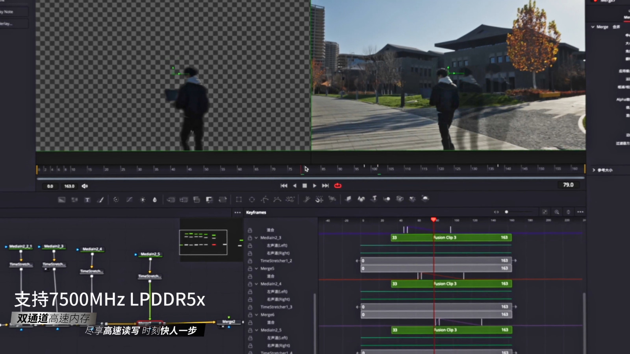Screen dimensions: 630x354
Task: Select the Merge2 node in node editor
Action: click(229, 322)
